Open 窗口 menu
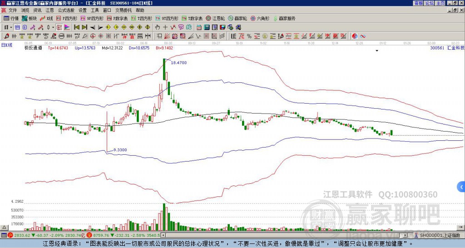465x248 pixels. (x=107, y=10)
